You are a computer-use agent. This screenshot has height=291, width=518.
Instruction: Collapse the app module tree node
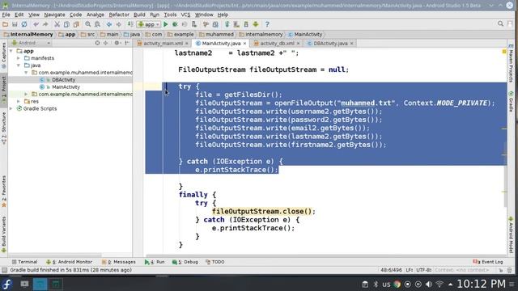(11, 51)
